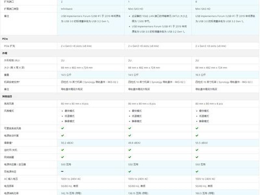
Task: Click the 50.2 dB(A) noise value
Action: pos(67,143)
